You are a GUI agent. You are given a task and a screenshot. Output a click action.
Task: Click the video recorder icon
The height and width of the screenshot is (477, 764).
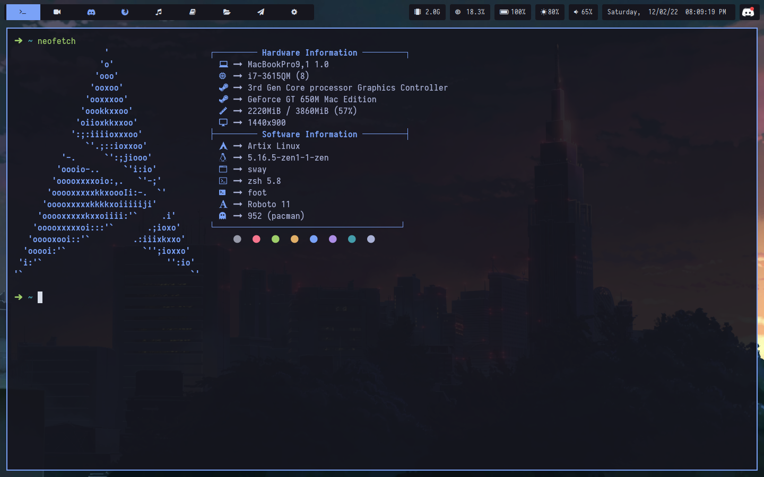pos(57,12)
